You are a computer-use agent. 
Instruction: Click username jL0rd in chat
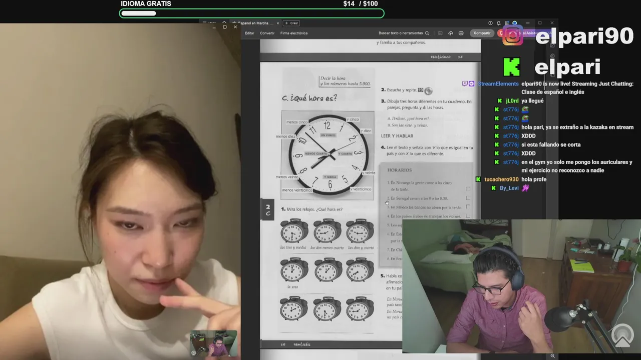(512, 101)
